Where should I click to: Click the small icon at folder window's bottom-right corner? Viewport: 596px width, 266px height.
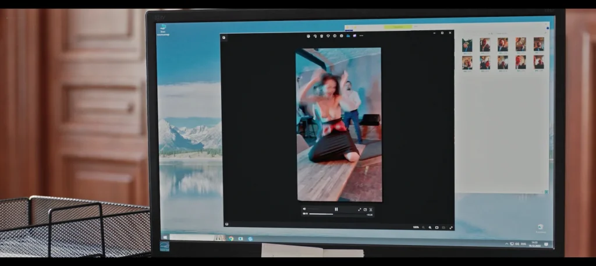coord(546,192)
